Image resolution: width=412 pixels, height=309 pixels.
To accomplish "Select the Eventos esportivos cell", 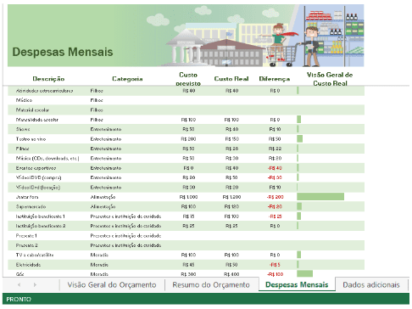I will (x=36, y=168).
